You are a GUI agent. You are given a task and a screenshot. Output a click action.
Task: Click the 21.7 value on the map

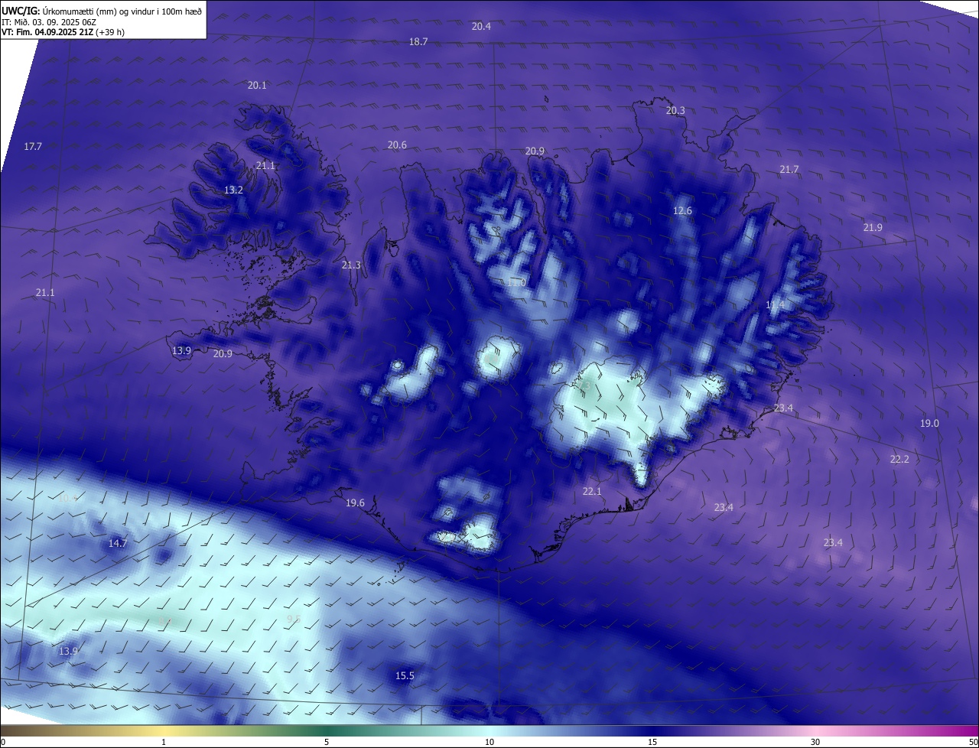coord(789,170)
